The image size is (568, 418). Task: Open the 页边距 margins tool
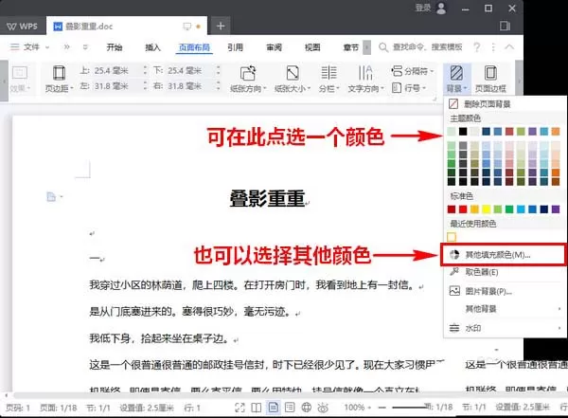point(59,79)
